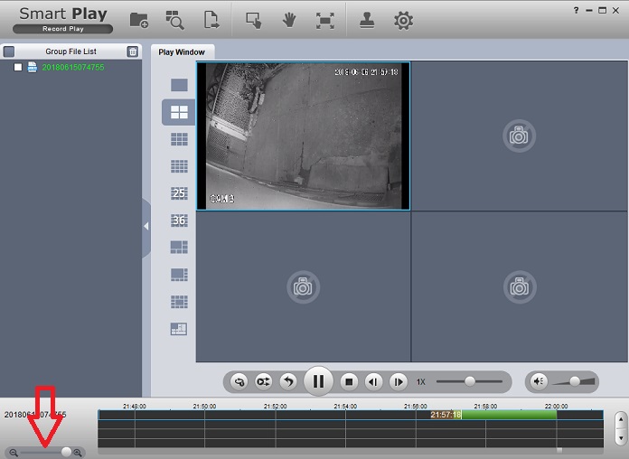This screenshot has width=629, height=459.
Task: Open settings gear icon
Action: [403, 20]
